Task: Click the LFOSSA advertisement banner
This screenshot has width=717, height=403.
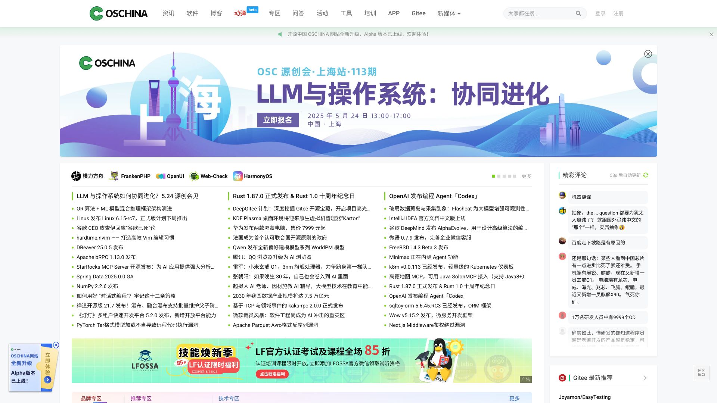Action: coord(301,360)
